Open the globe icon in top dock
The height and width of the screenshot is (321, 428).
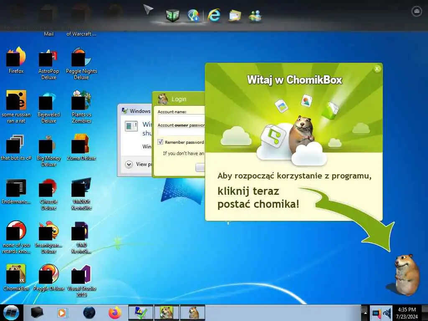[x=193, y=15]
